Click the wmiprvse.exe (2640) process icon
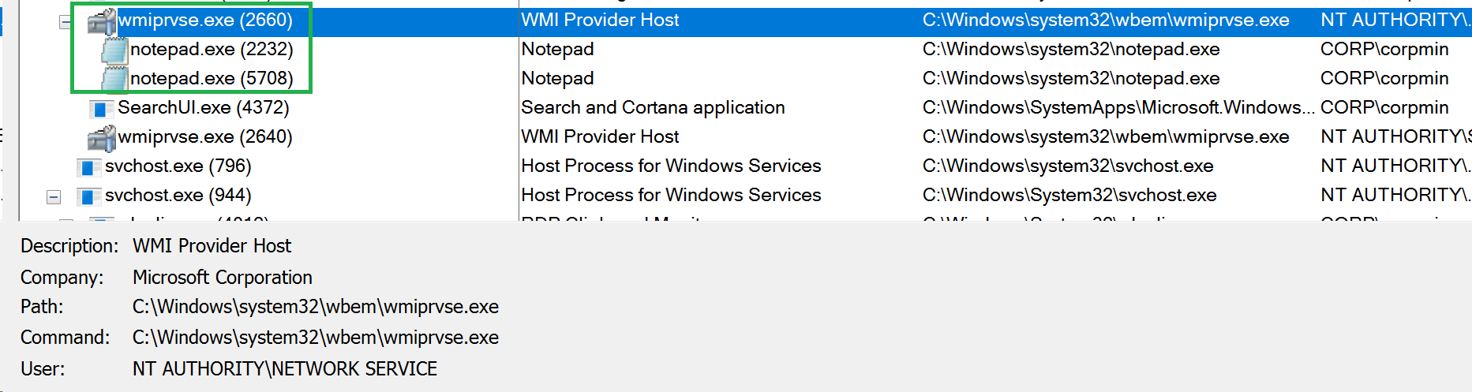 pos(101,137)
